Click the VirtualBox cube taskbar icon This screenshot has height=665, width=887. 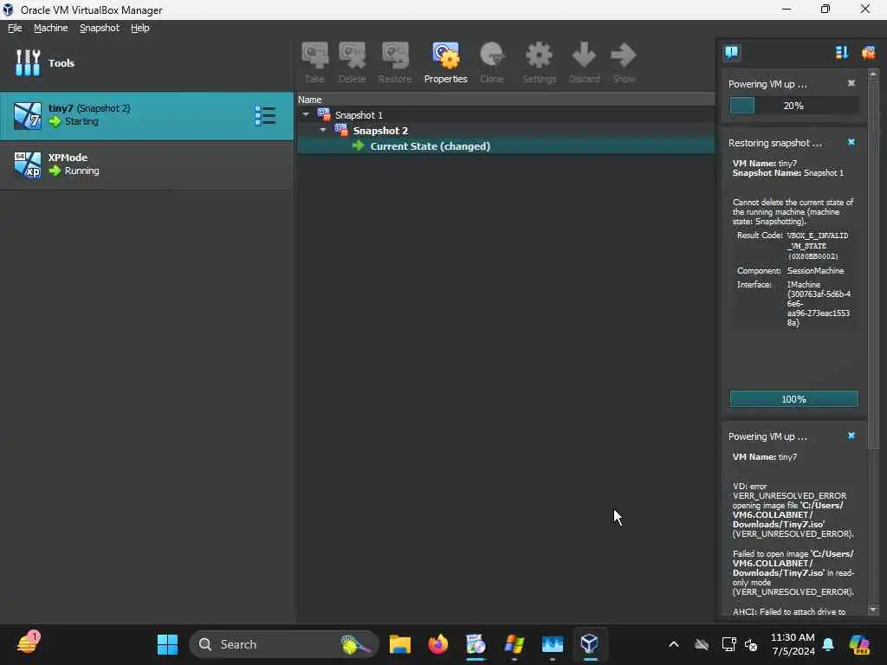coord(589,644)
